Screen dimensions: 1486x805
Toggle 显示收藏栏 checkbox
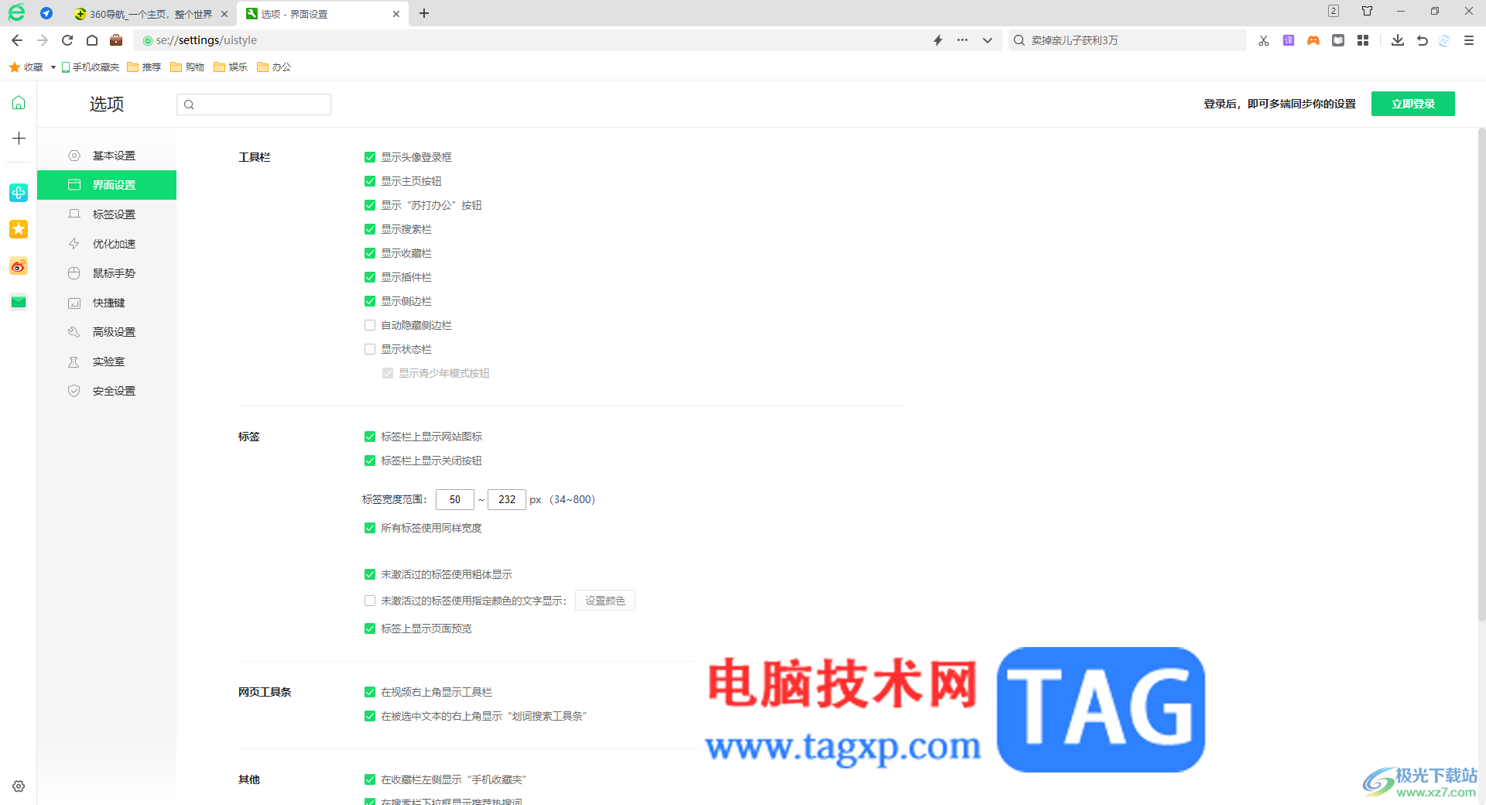click(x=370, y=253)
